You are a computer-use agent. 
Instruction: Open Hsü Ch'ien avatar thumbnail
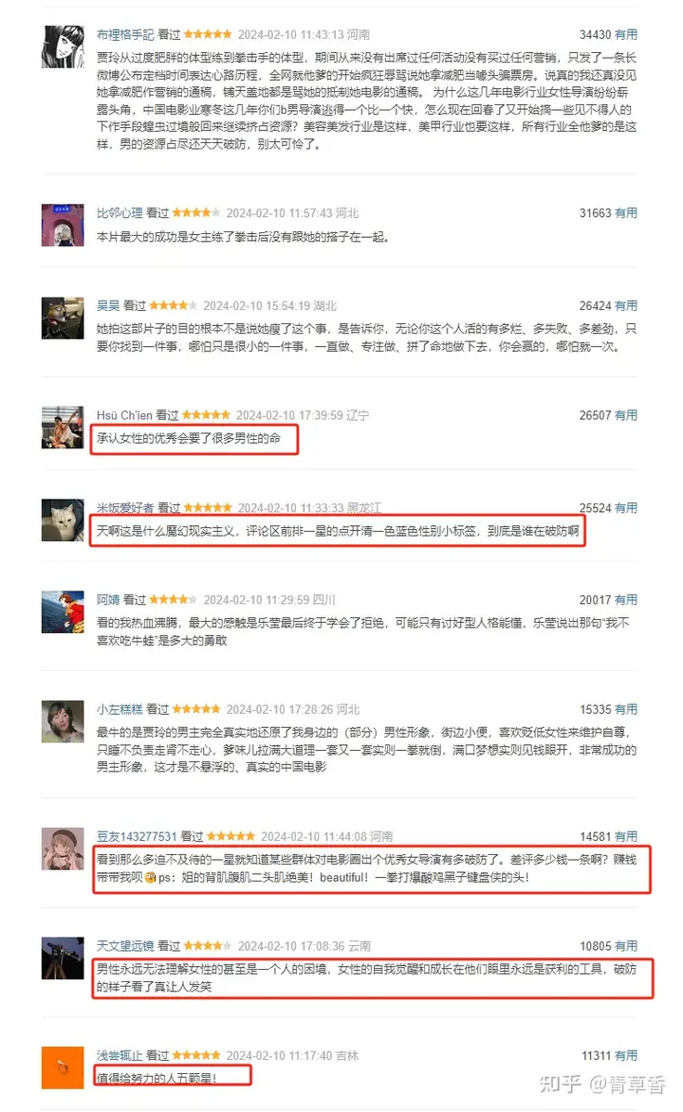[x=64, y=428]
